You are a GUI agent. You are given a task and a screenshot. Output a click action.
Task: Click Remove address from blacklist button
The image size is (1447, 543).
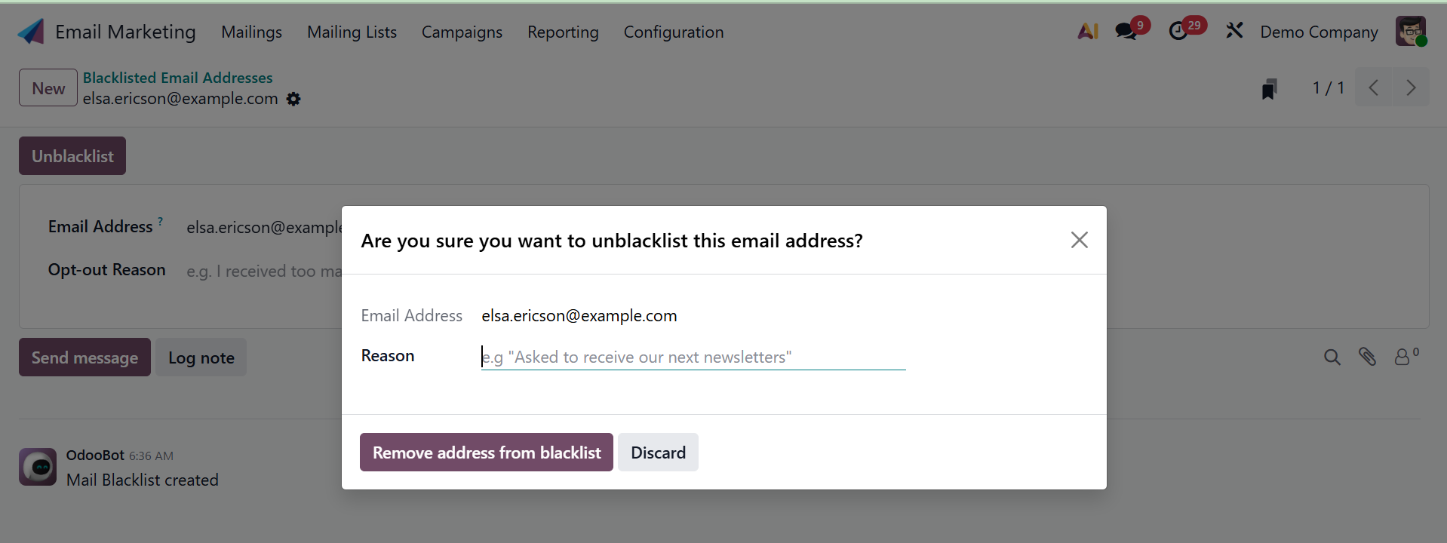click(487, 452)
